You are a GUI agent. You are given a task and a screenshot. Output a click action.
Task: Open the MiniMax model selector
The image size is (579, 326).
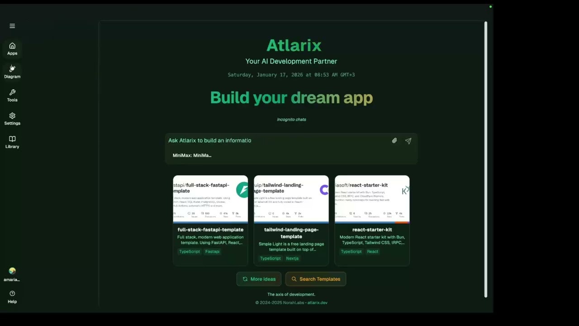coord(192,155)
